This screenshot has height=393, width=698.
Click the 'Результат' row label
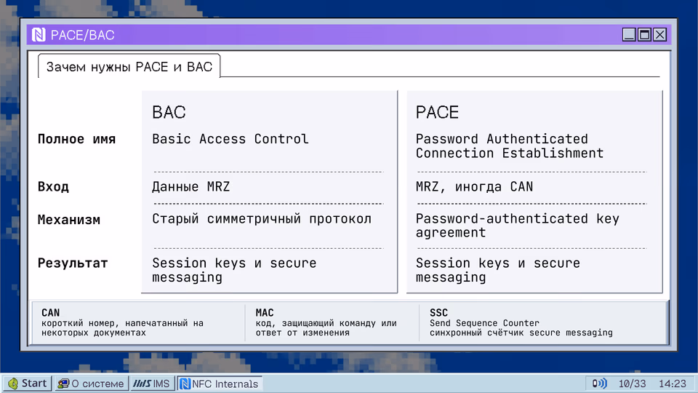coord(73,263)
